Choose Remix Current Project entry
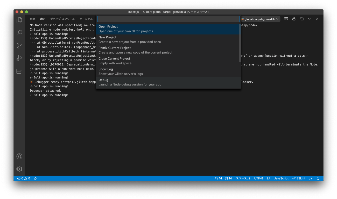This screenshot has width=337, height=199. [x=167, y=50]
